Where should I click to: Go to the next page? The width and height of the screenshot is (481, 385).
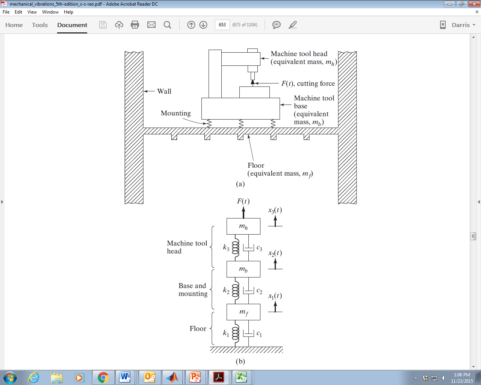tap(203, 25)
